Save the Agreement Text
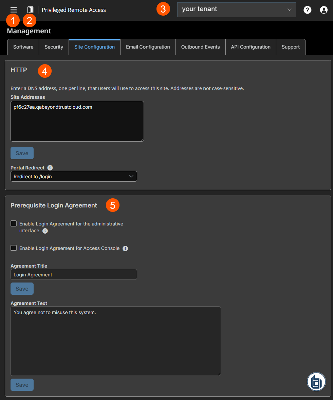 [22, 384]
